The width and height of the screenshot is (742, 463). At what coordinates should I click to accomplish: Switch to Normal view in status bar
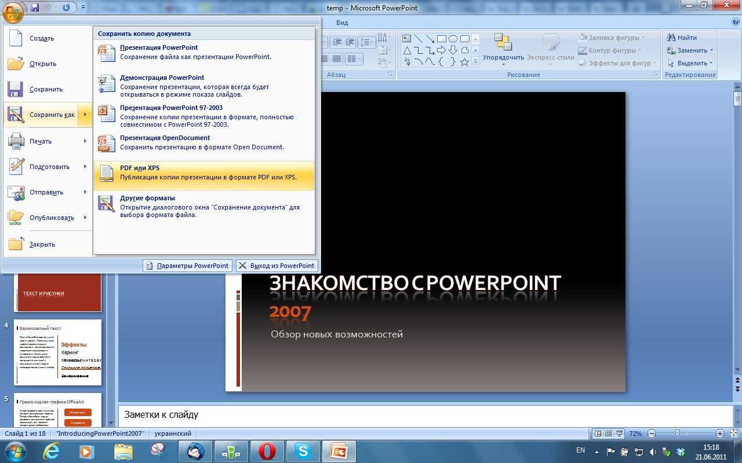[x=598, y=433]
